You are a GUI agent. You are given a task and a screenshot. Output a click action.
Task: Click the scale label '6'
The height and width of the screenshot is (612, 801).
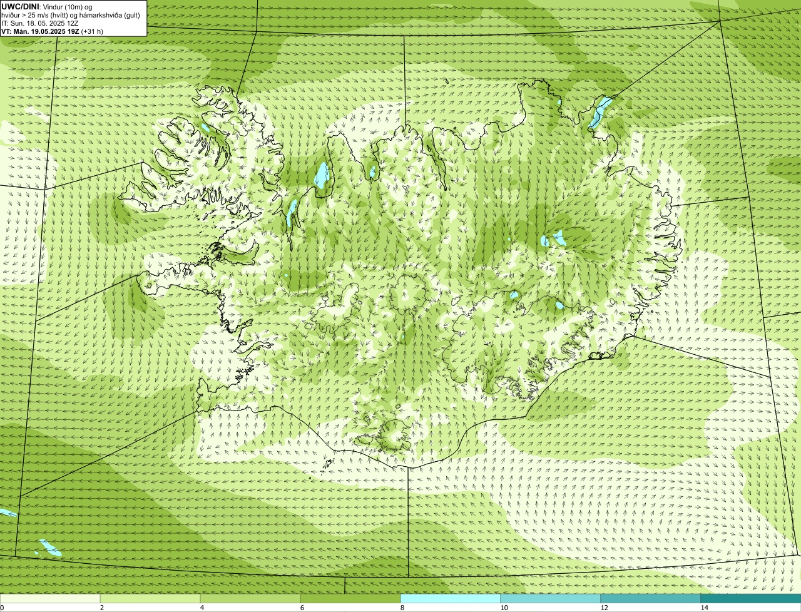tap(302, 608)
